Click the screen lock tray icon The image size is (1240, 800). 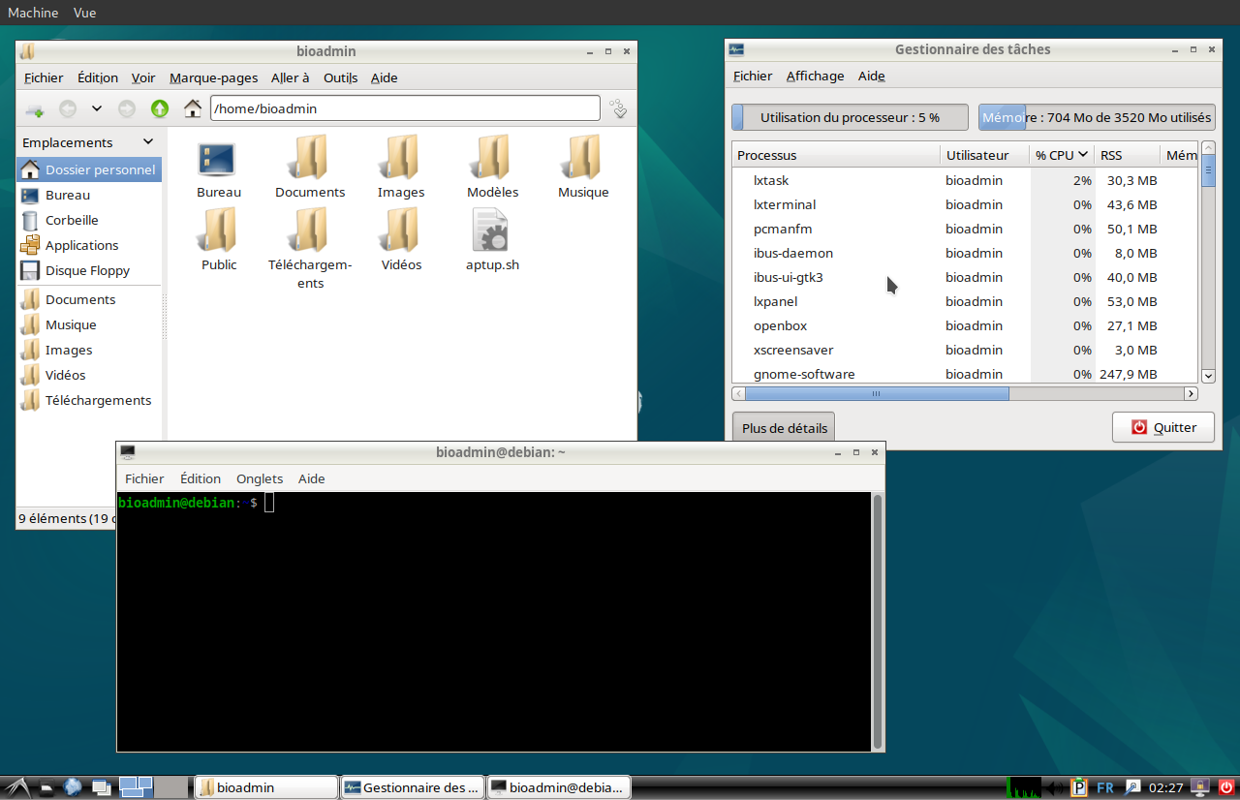pos(1201,787)
